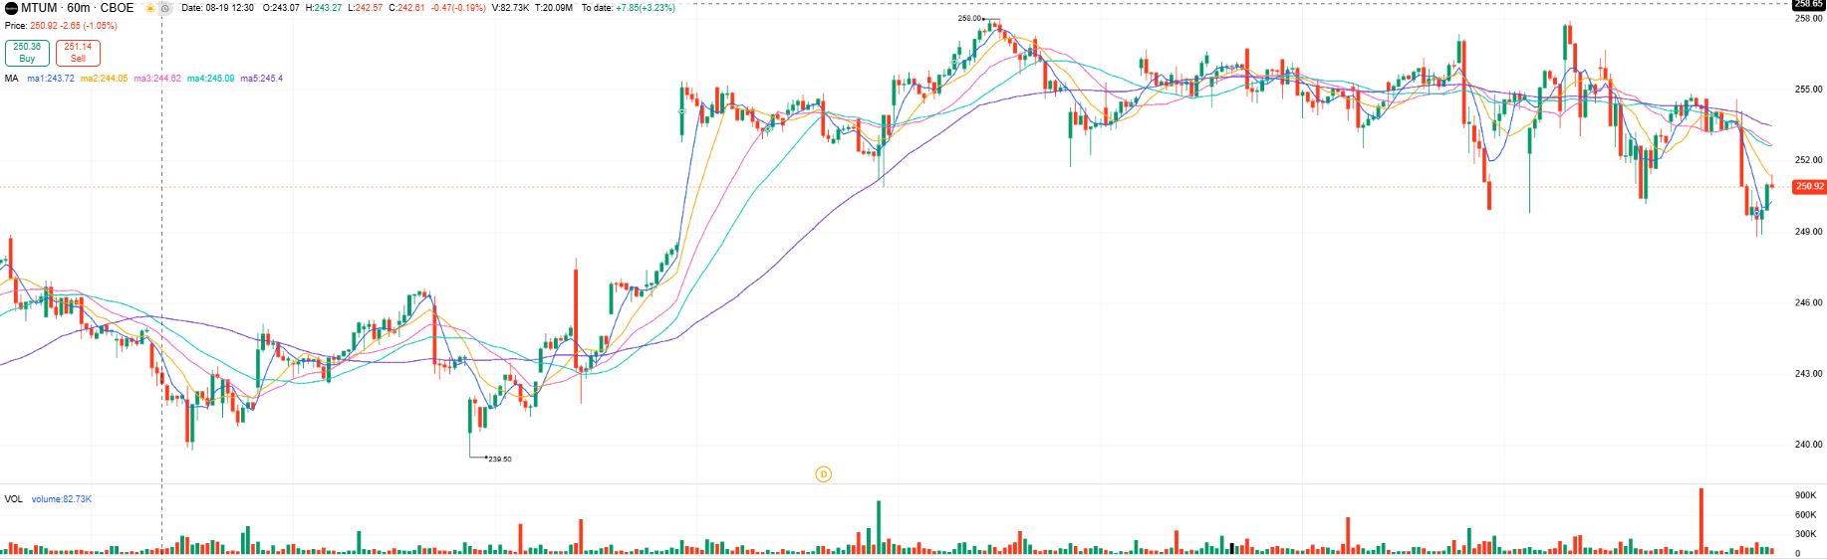1827x560 pixels.
Task: Click the 250.92 current price tag
Action: (x=1809, y=187)
